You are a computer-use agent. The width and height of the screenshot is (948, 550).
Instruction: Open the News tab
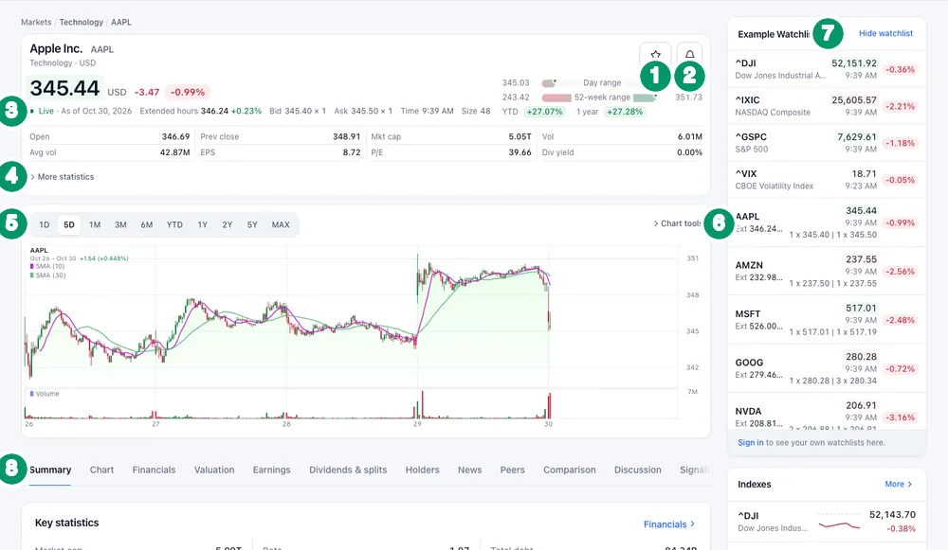(469, 470)
